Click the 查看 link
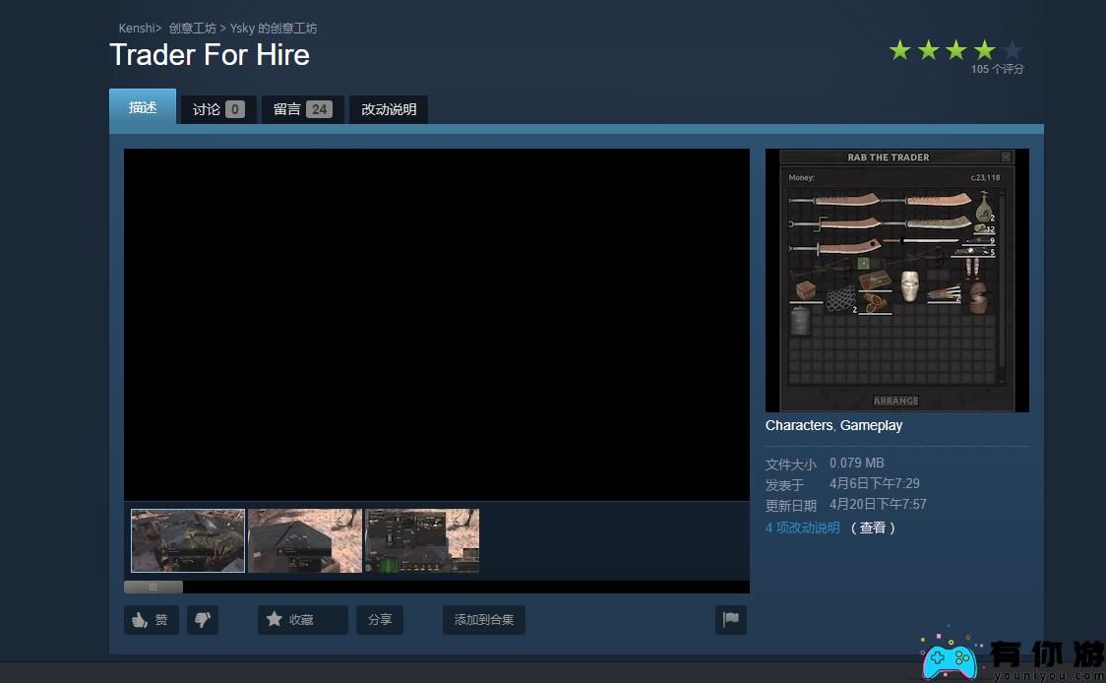The image size is (1106, 683). point(873,528)
